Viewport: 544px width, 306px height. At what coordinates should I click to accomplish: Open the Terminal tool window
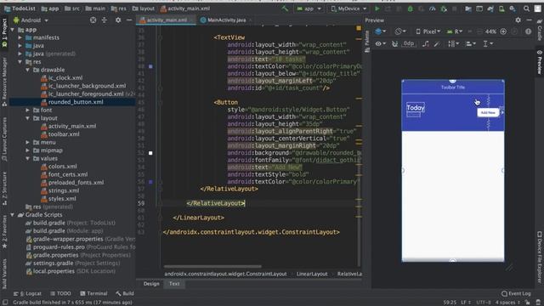[93, 293]
